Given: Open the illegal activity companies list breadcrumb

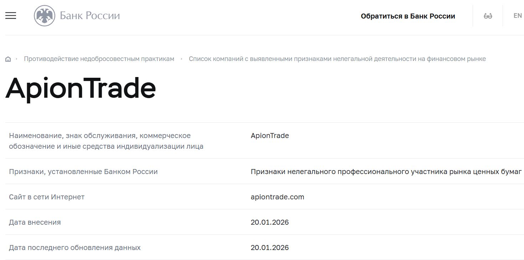Looking at the screenshot, I should pyautogui.click(x=337, y=59).
